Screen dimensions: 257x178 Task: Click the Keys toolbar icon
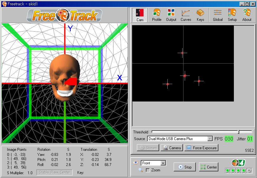[x=200, y=15]
